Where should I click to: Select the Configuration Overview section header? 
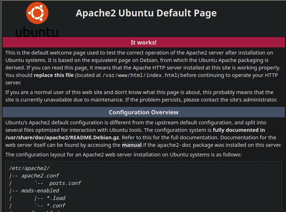click(143, 112)
